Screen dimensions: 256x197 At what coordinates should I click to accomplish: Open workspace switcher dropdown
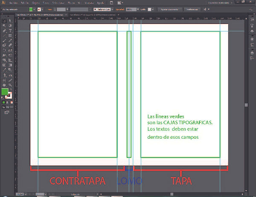click(220, 3)
